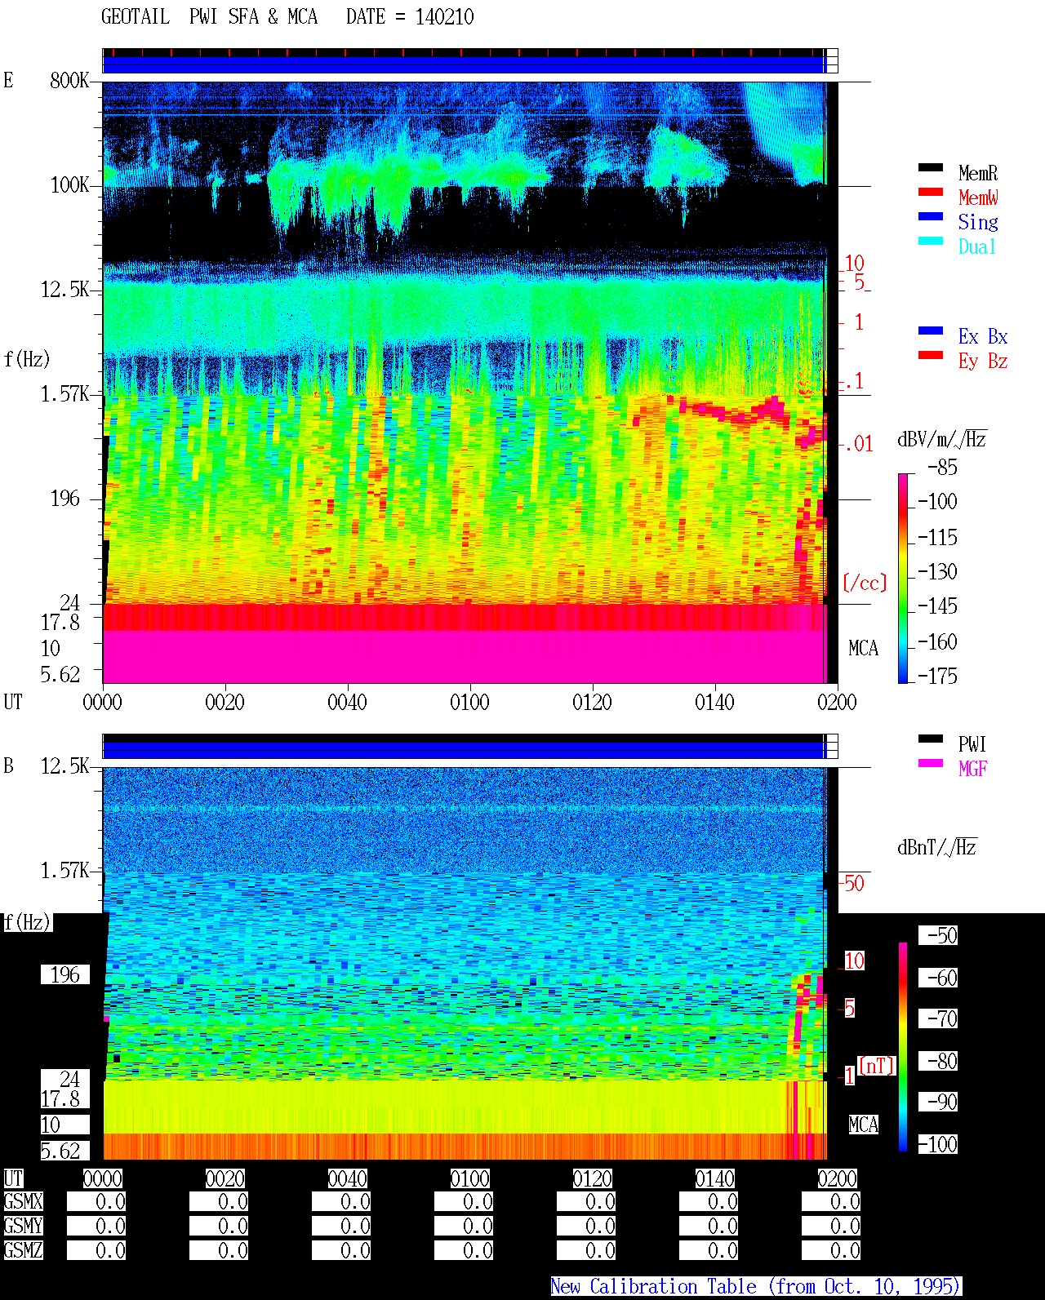
Task: Click the dBnT magnetic field color bar
Action: (x=903, y=1047)
